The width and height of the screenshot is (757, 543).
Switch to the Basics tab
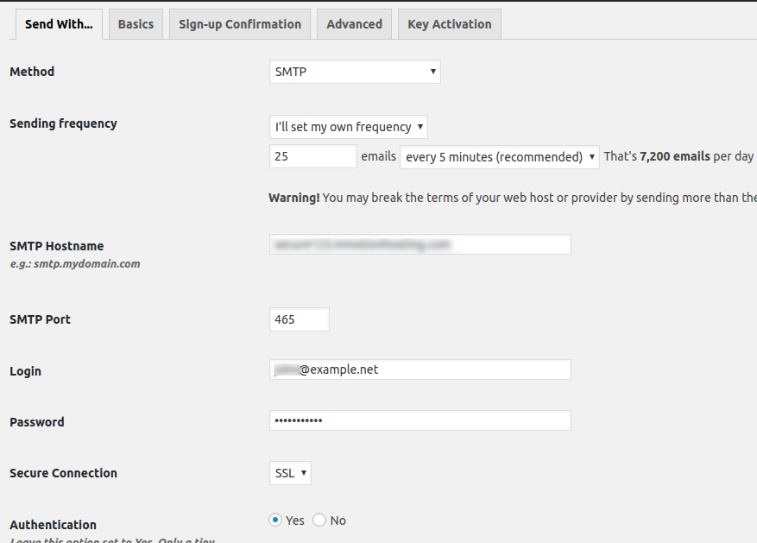[x=136, y=24]
